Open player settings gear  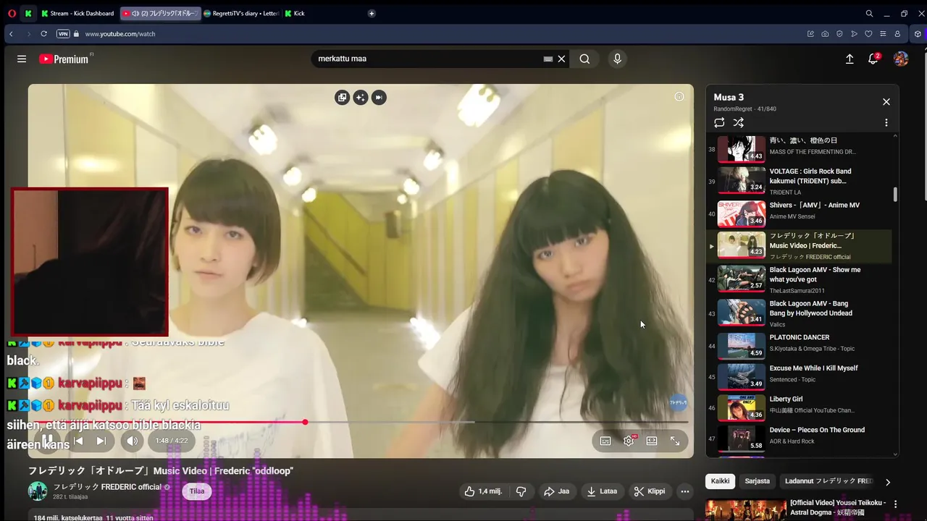click(629, 441)
